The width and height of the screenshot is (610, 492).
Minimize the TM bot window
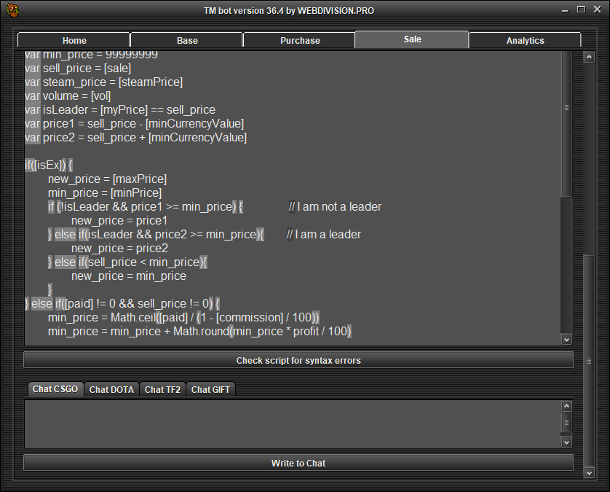(x=566, y=10)
